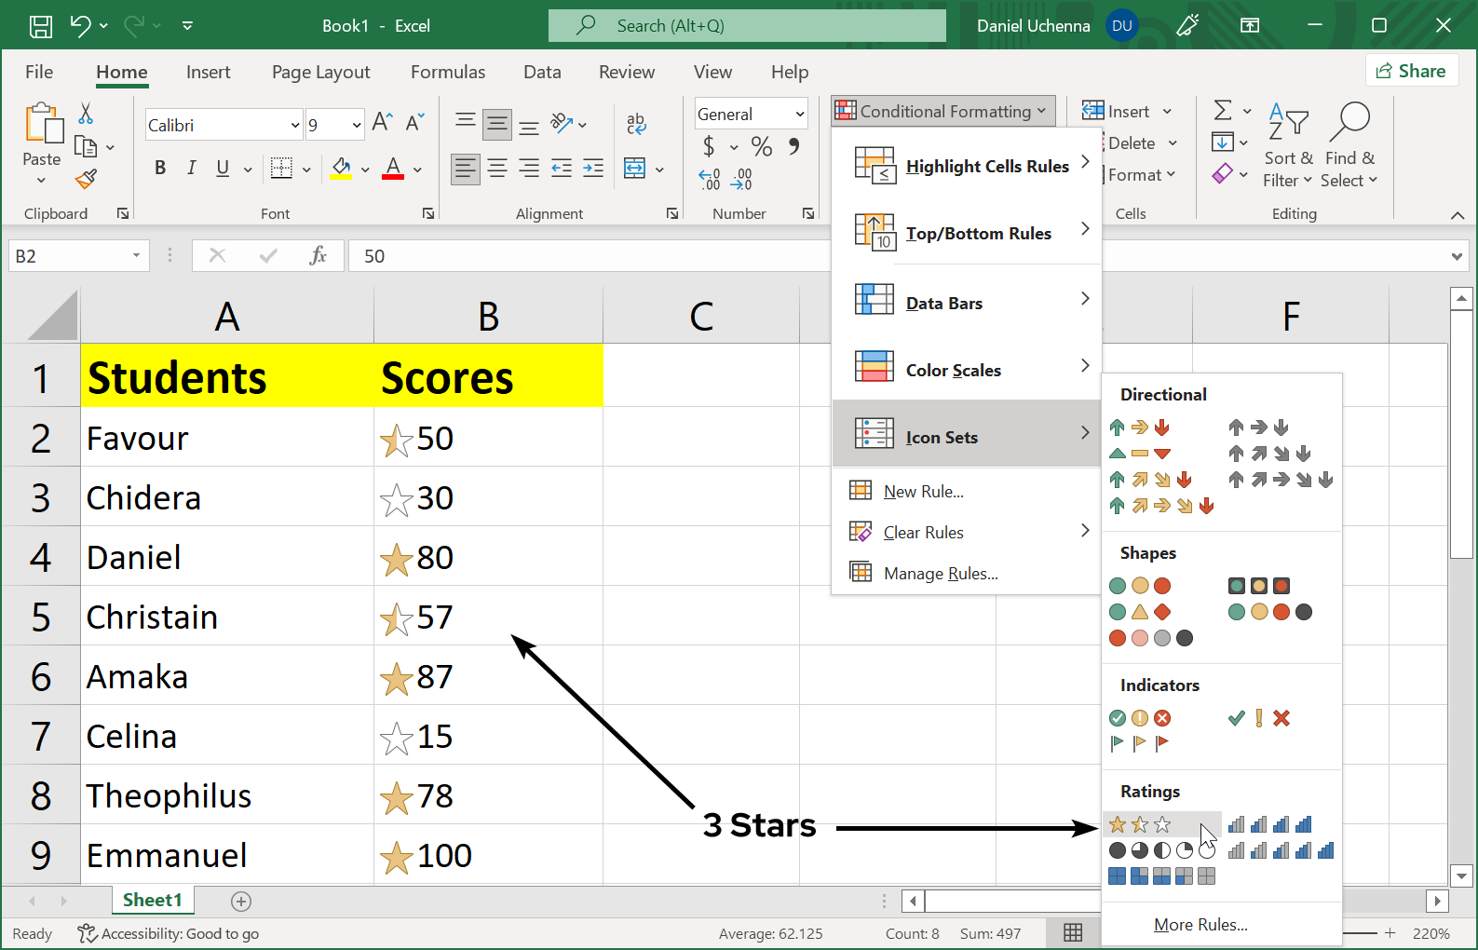1478x950 pixels.
Task: Toggle Center horizontal alignment
Action: pyautogui.click(x=497, y=169)
